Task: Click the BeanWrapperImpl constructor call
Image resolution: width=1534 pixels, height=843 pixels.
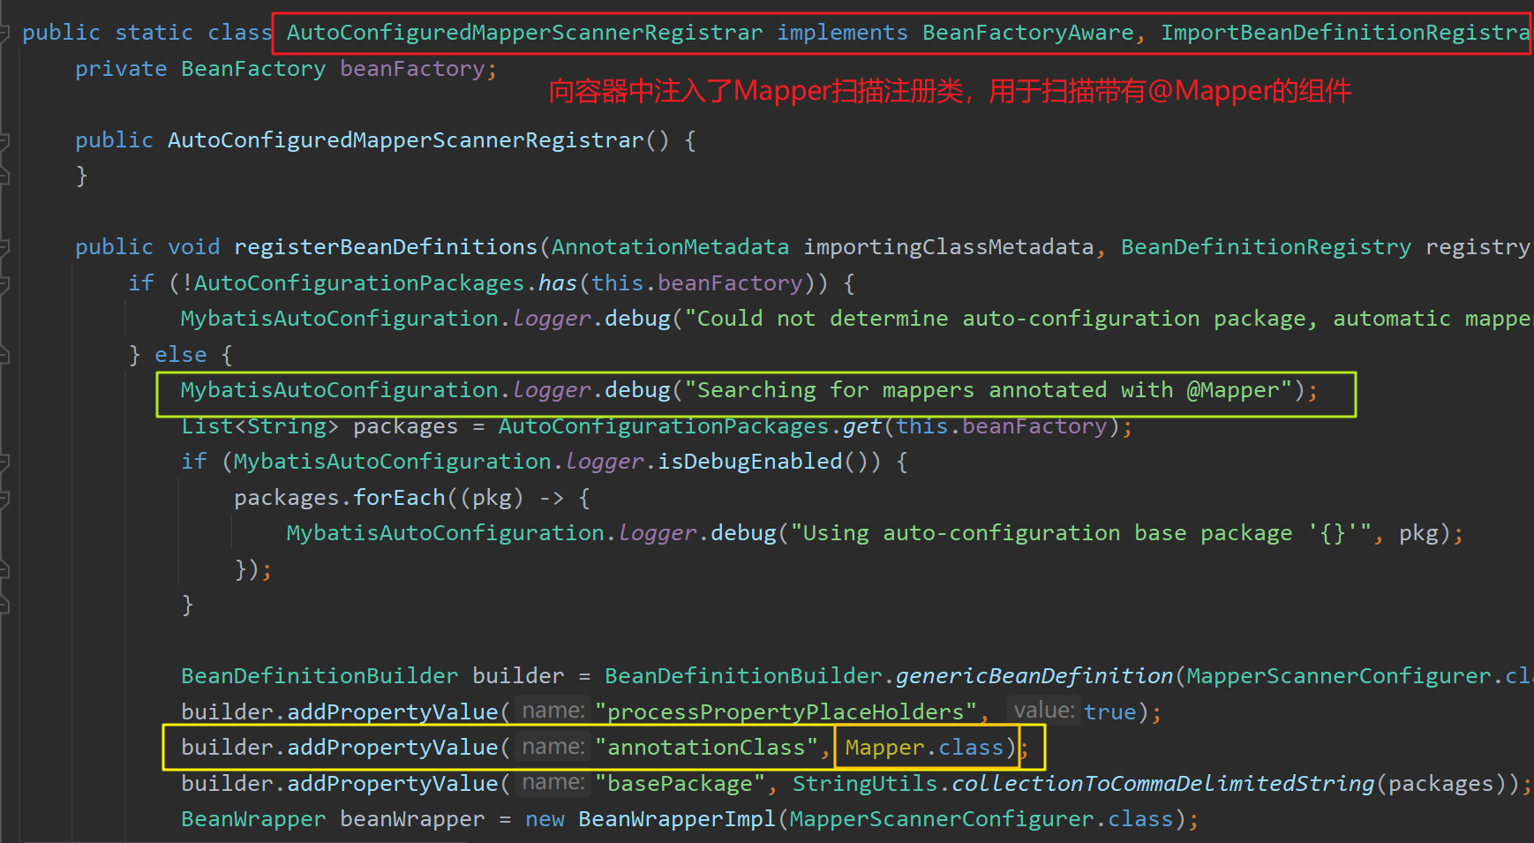Action: [677, 819]
